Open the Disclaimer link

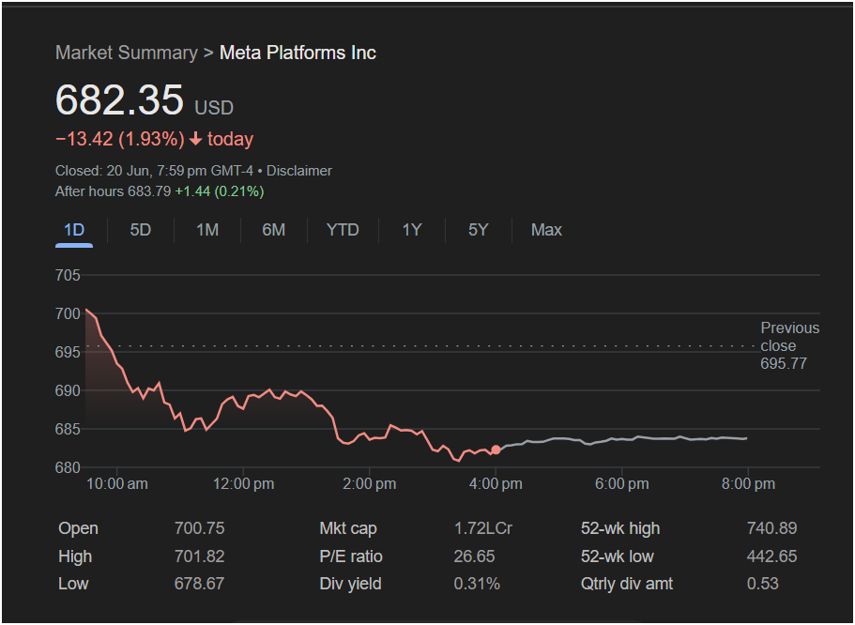(x=299, y=171)
